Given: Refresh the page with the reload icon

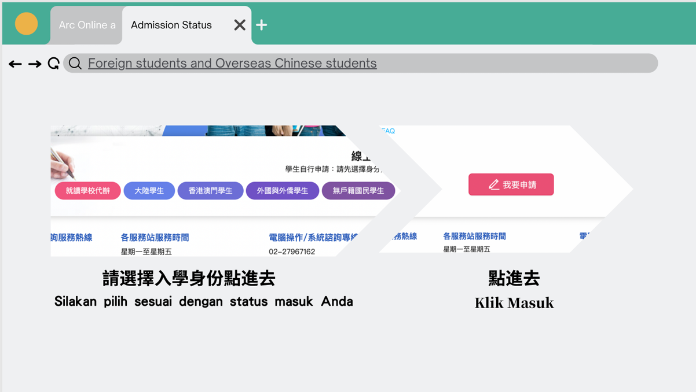Looking at the screenshot, I should [x=53, y=64].
